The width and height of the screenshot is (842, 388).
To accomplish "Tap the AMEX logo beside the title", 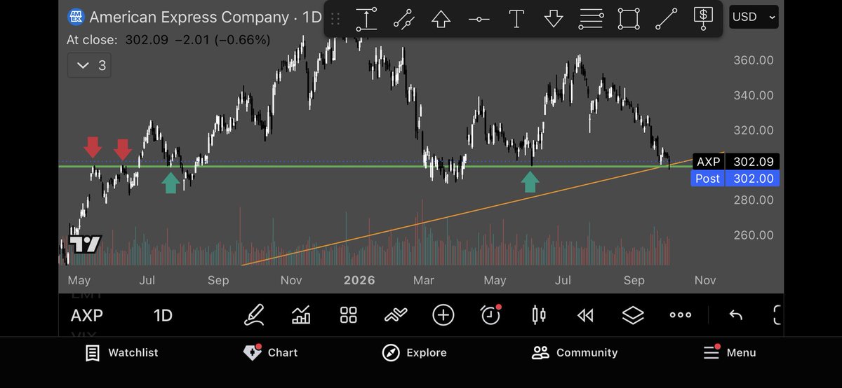I will tap(76, 16).
